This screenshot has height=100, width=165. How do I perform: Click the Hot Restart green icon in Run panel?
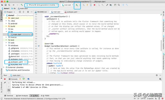(x=24, y=79)
